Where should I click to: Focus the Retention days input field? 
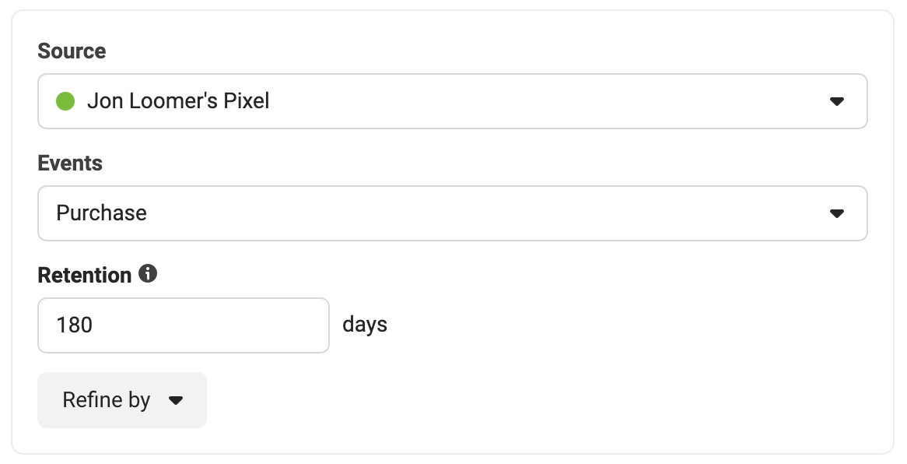coord(184,325)
